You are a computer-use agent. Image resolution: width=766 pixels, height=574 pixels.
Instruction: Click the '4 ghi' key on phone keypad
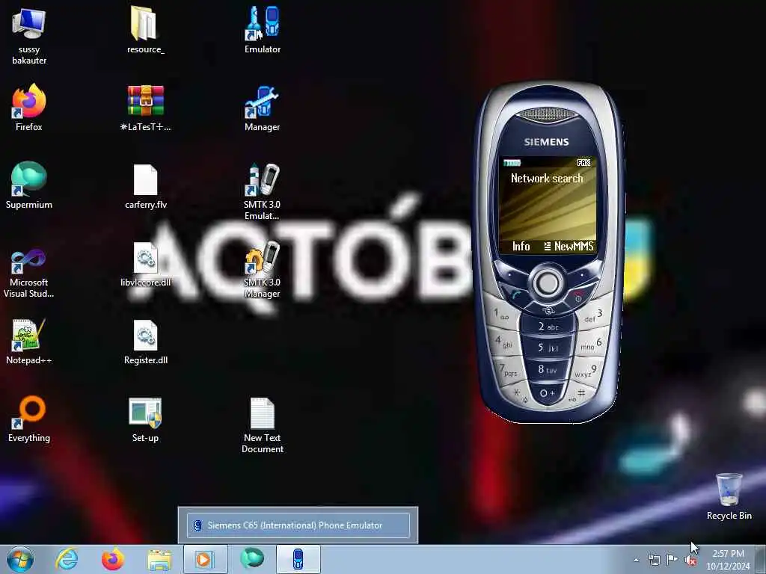click(505, 342)
